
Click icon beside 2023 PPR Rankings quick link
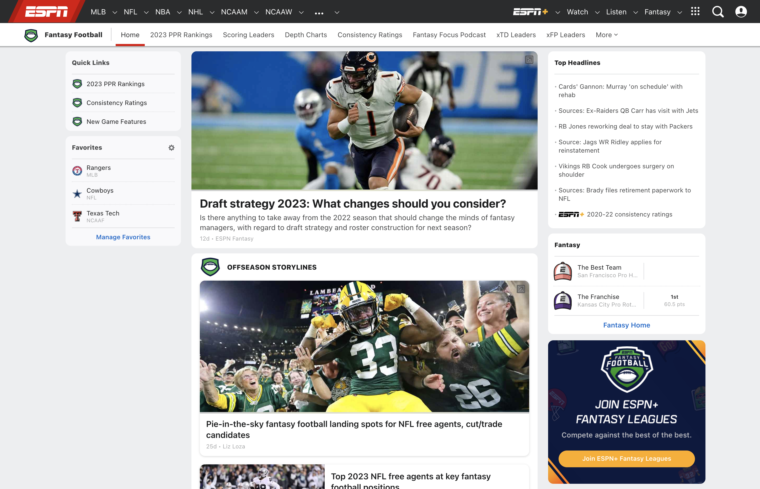point(77,84)
